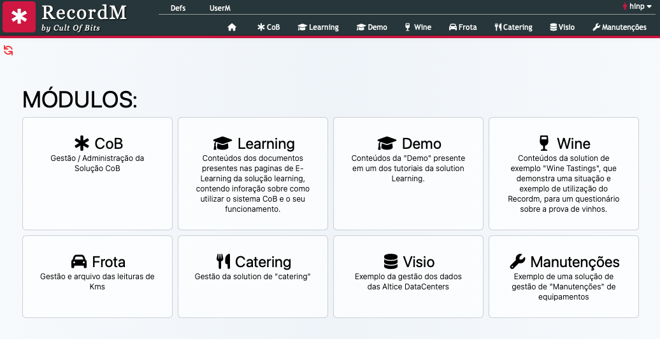Viewport: 660px width, 339px height.
Task: Click the utensils icon in Catering card
Action: coord(223,262)
